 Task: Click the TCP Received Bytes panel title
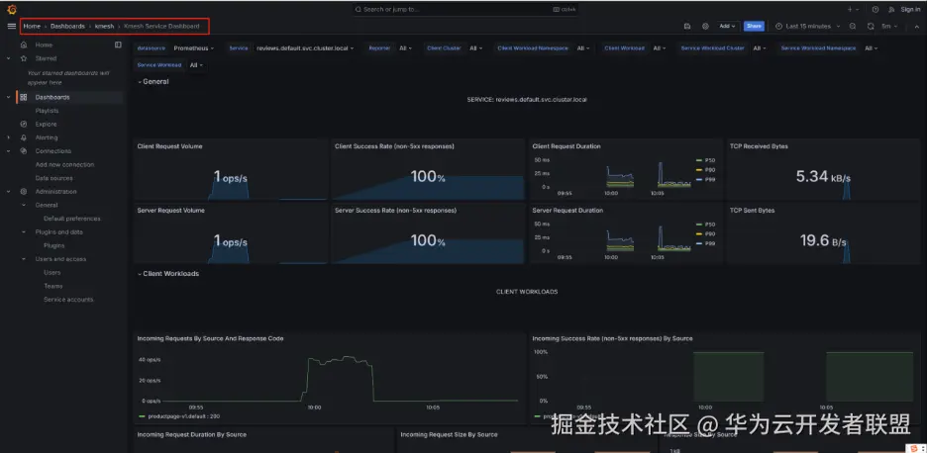[x=759, y=146]
